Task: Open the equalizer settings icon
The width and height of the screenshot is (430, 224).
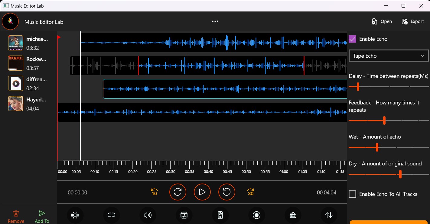Action: coord(184,215)
